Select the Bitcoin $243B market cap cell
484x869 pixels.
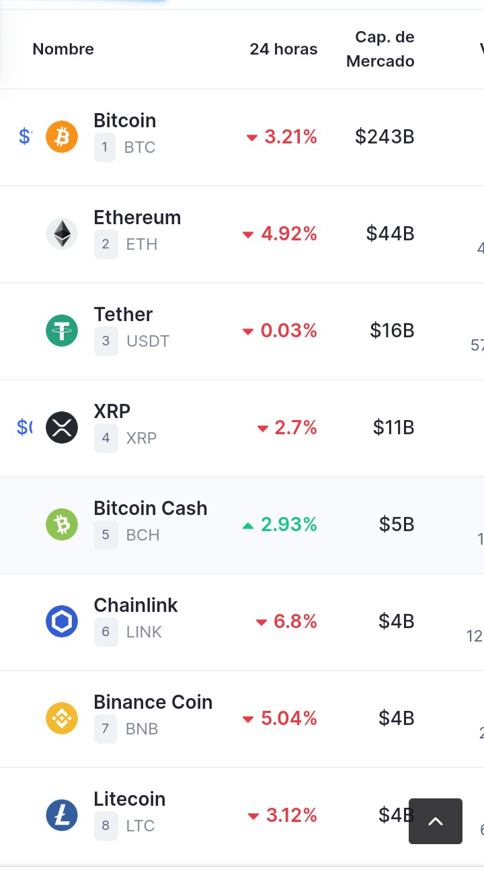[385, 137]
